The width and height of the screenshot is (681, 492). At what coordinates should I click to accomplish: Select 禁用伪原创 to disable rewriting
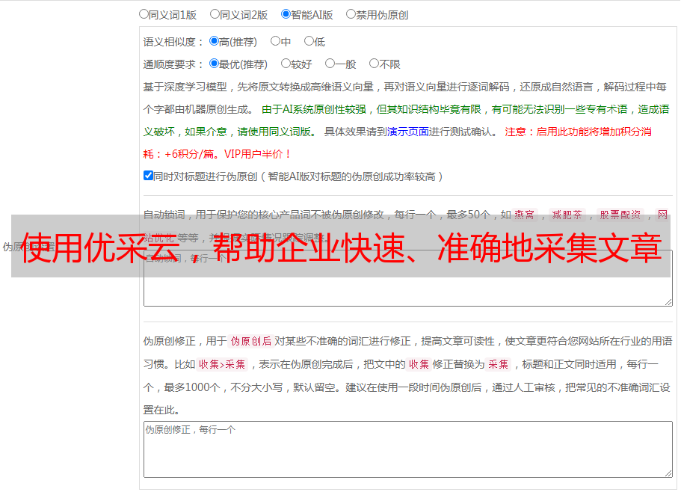tap(351, 14)
